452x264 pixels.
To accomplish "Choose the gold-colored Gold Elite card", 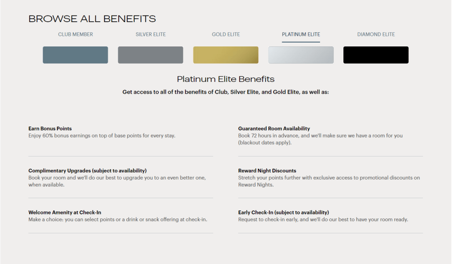I will (x=226, y=55).
